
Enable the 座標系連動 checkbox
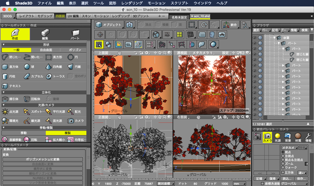[262, 183]
